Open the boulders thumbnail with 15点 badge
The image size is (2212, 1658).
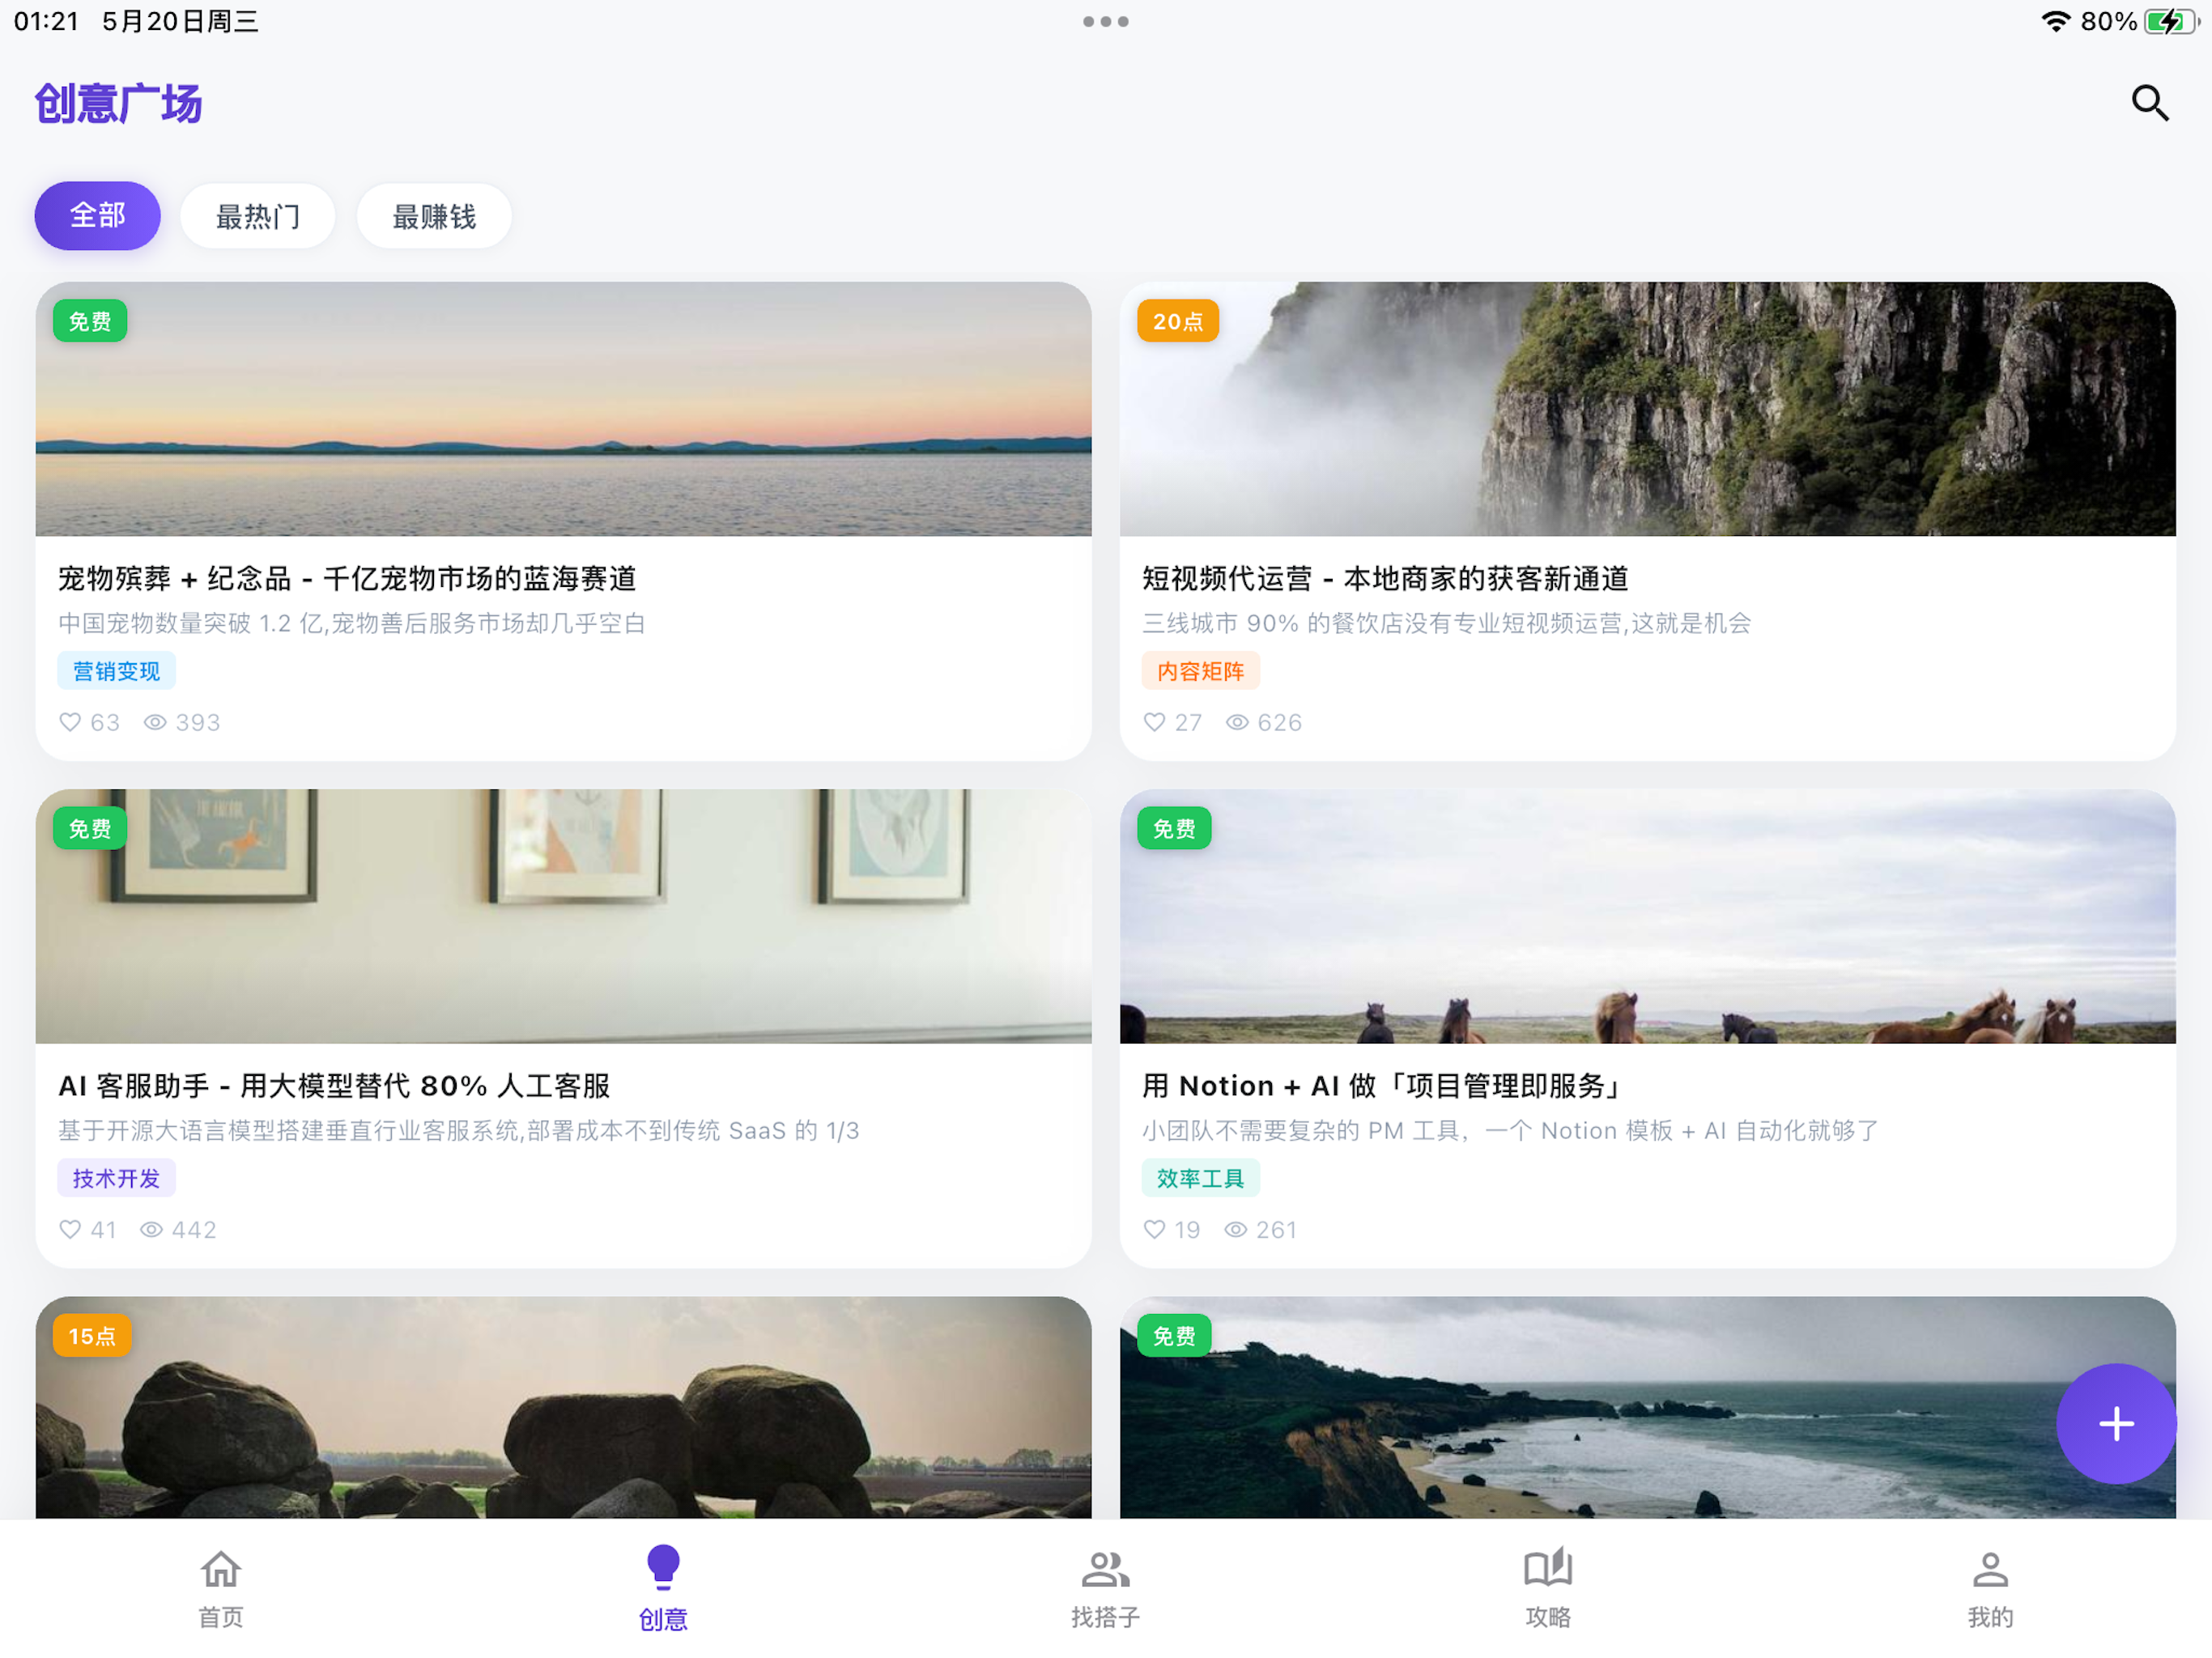(x=563, y=1407)
